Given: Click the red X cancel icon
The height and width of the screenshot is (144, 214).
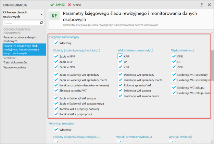Looking at the screenshot, I should (x=70, y=5).
